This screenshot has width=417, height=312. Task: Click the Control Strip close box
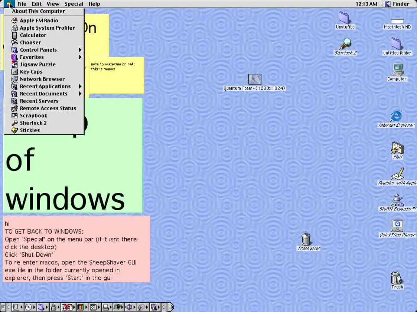[x=3, y=307]
